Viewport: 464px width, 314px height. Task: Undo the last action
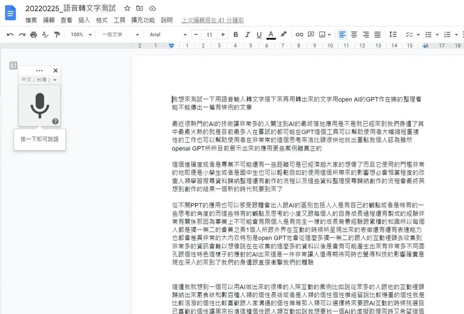10,34
